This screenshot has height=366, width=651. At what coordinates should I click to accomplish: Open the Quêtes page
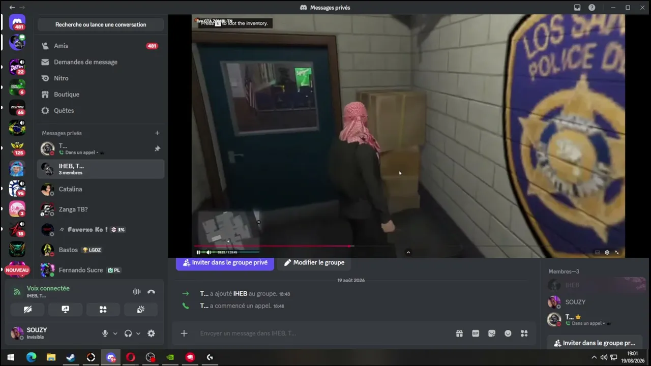point(101,111)
